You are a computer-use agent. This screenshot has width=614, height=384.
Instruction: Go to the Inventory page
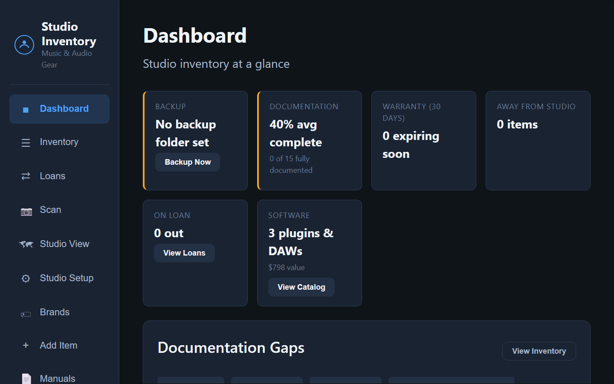59,142
